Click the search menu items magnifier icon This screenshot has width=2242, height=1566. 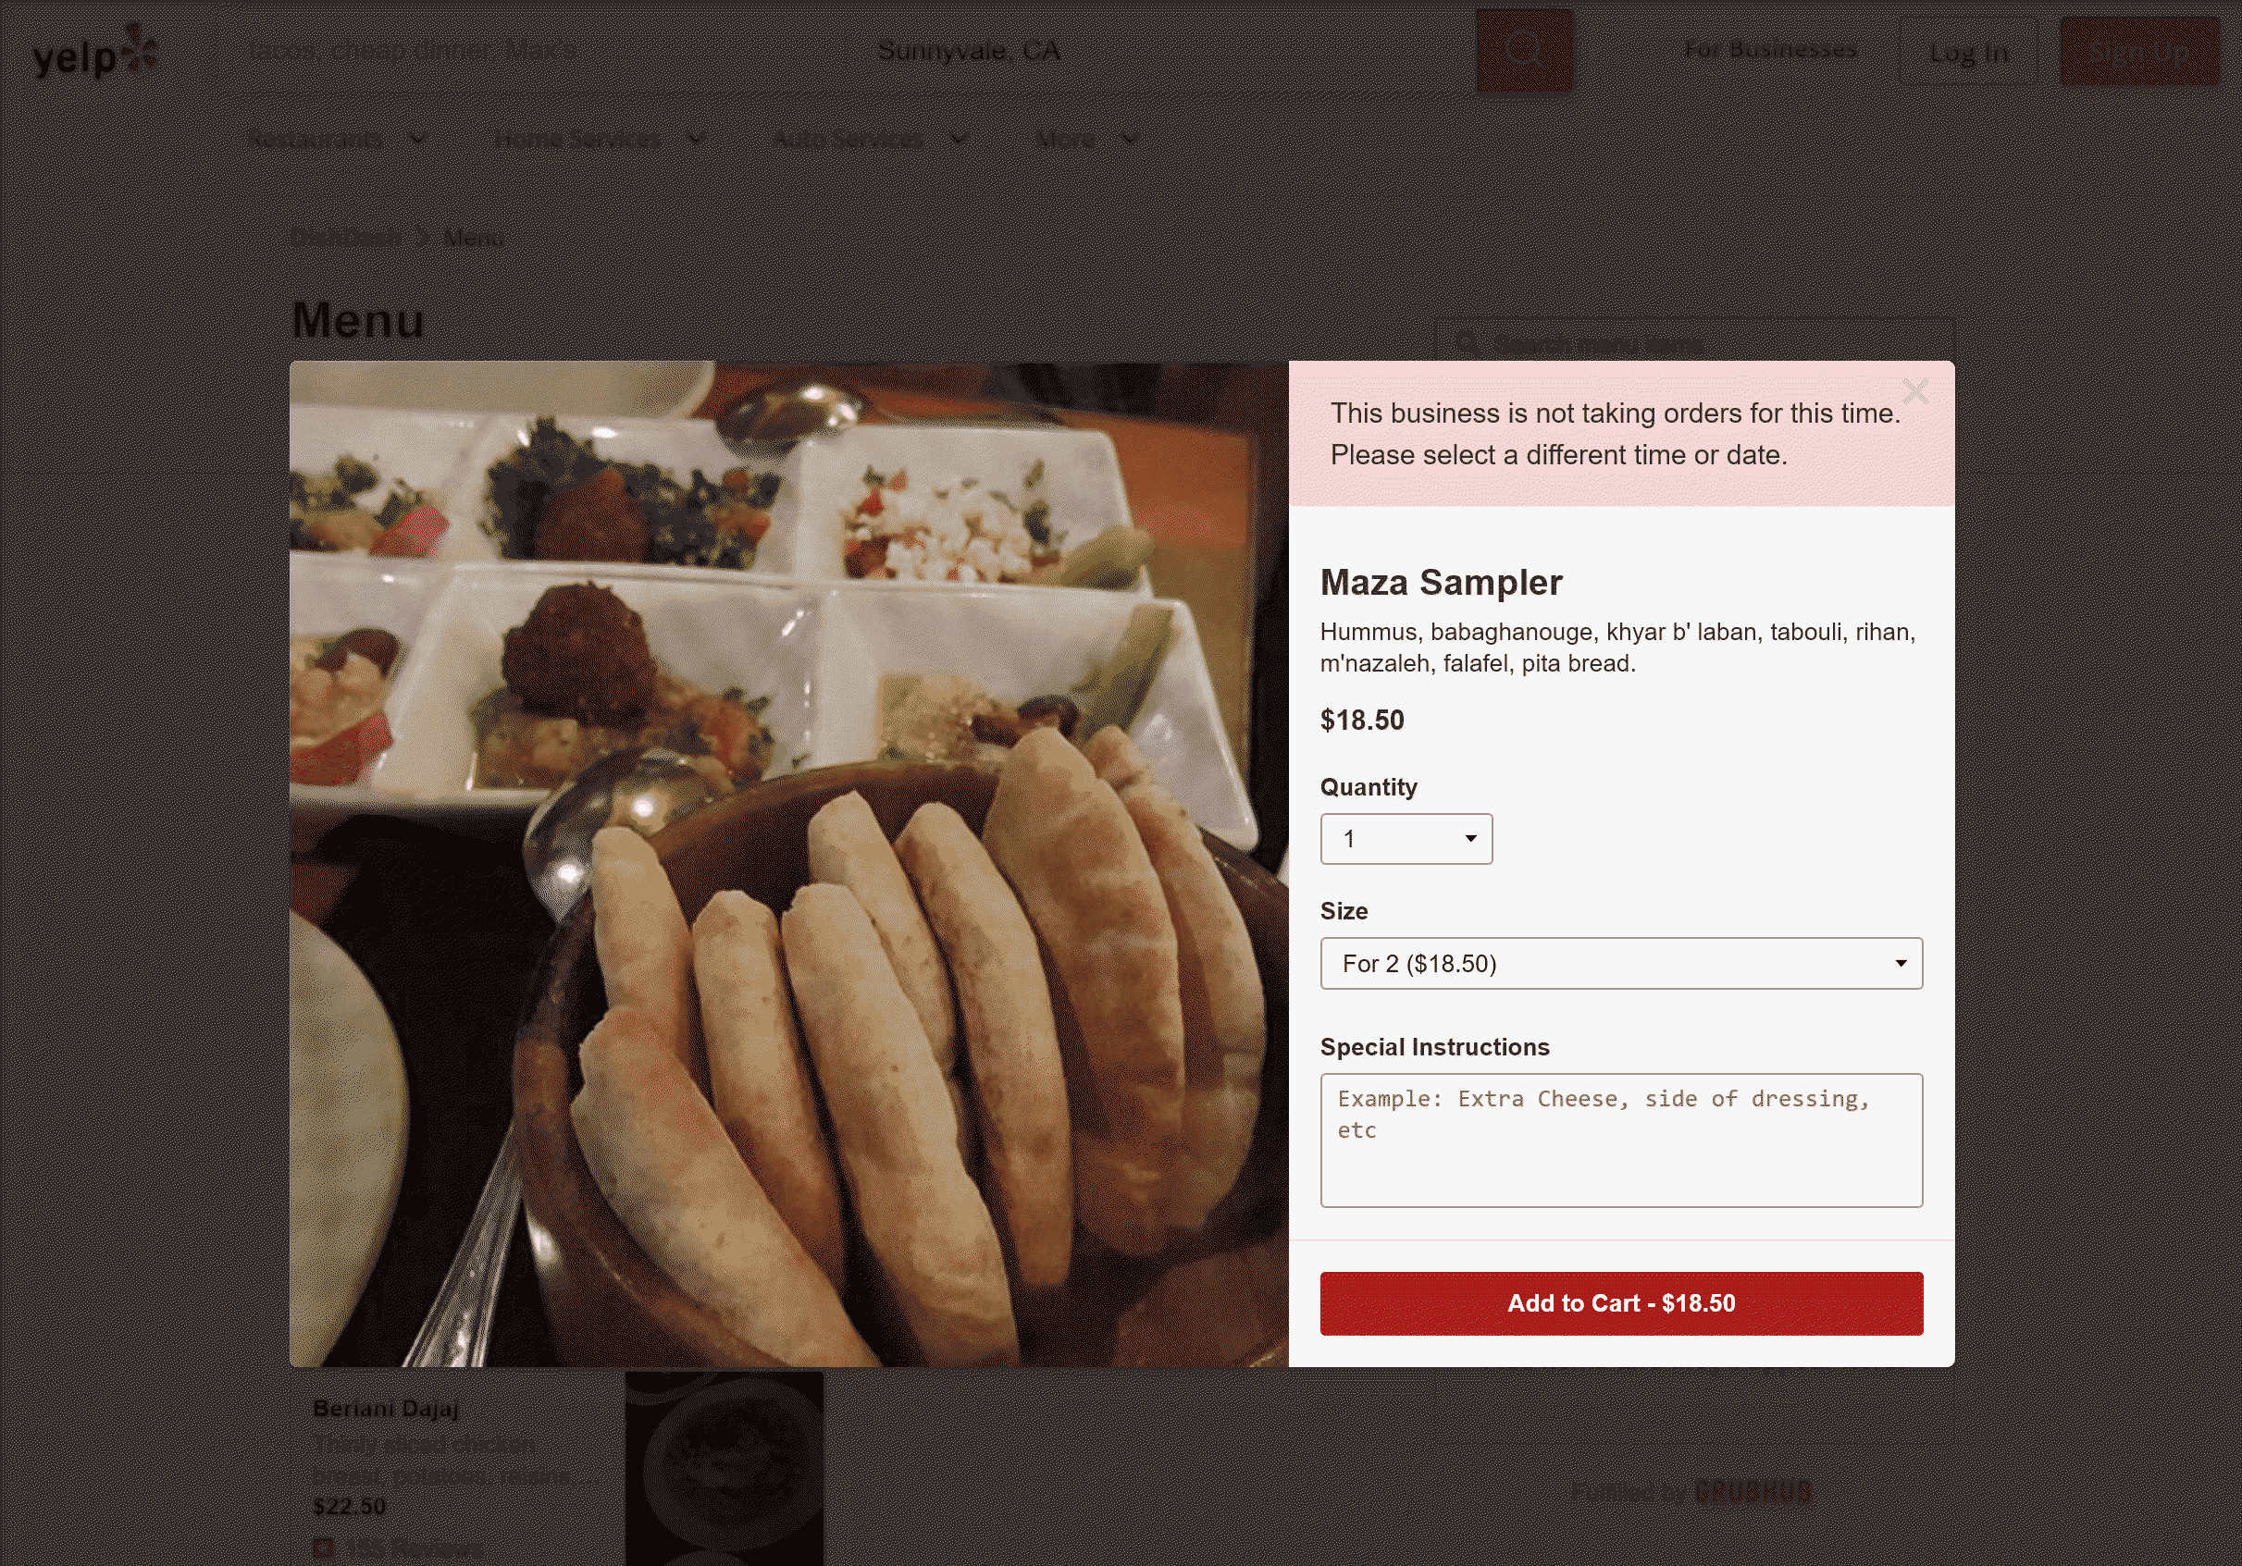click(1466, 342)
